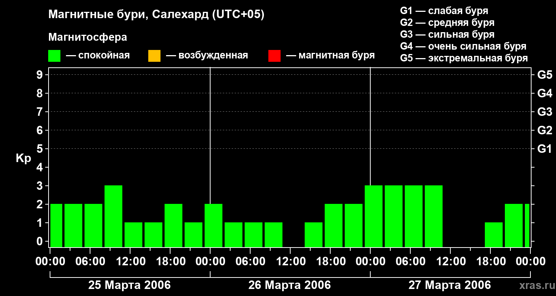Click the 'G2 — средняя буря' description
556x296 pixels.
click(x=447, y=23)
